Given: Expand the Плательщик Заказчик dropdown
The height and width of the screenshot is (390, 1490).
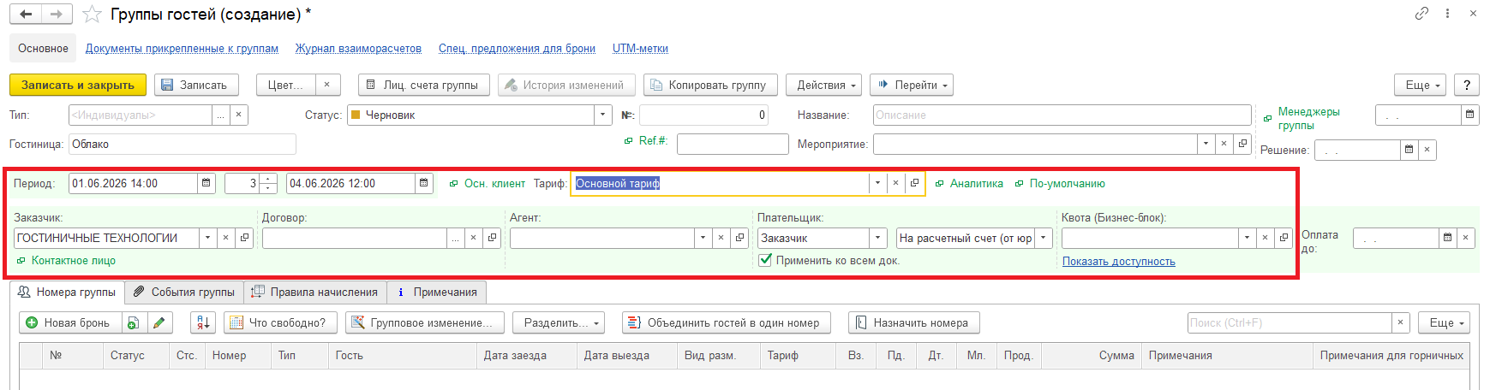Looking at the screenshot, I should click(878, 238).
